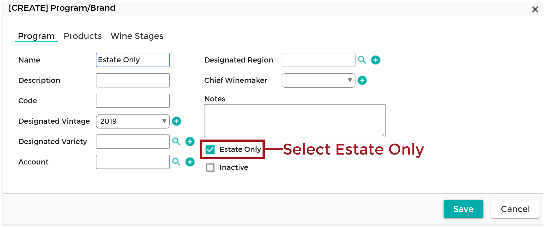This screenshot has height=227, width=546.
Task: Add a new Chief Winemaker
Action: pos(362,80)
